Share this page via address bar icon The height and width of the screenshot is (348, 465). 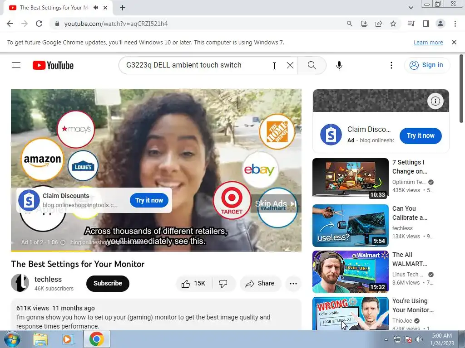click(379, 24)
